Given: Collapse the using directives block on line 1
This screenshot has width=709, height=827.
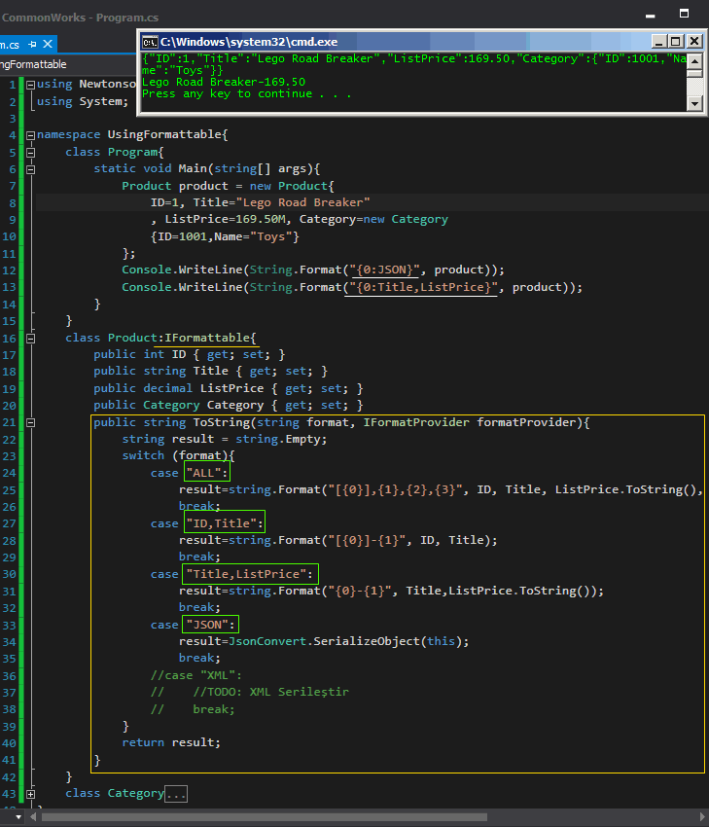Looking at the screenshot, I should [30, 85].
